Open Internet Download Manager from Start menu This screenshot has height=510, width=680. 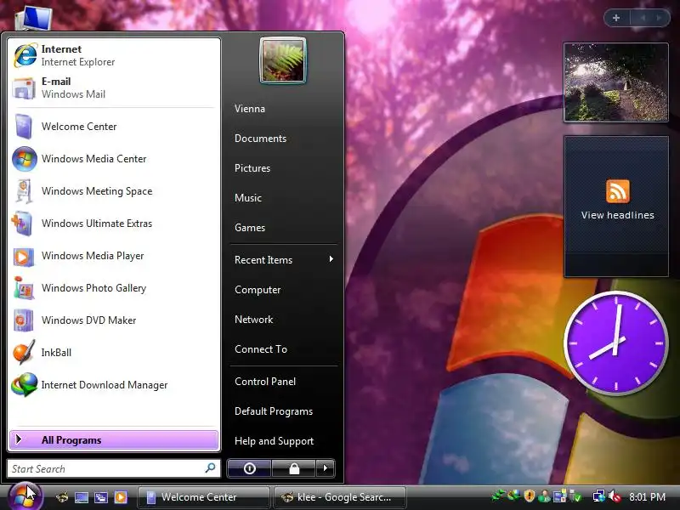(114, 385)
